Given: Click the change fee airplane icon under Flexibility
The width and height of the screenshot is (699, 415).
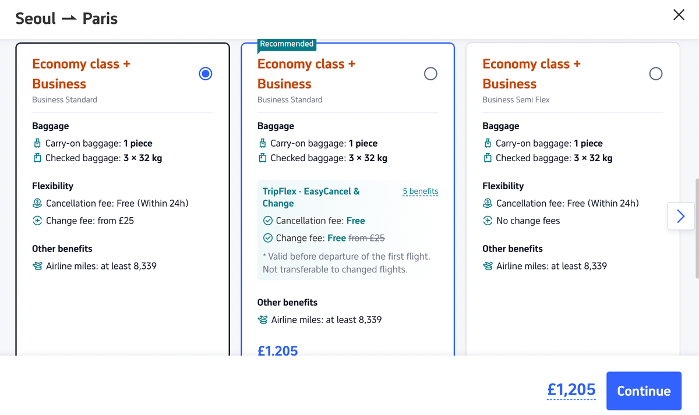Looking at the screenshot, I should click(x=37, y=220).
